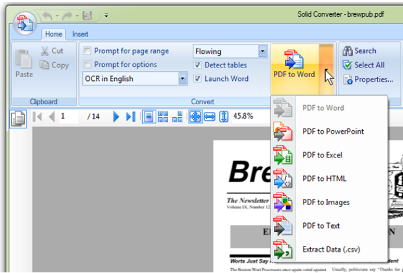Click the Copy command
403x273 pixels.
tap(54, 65)
